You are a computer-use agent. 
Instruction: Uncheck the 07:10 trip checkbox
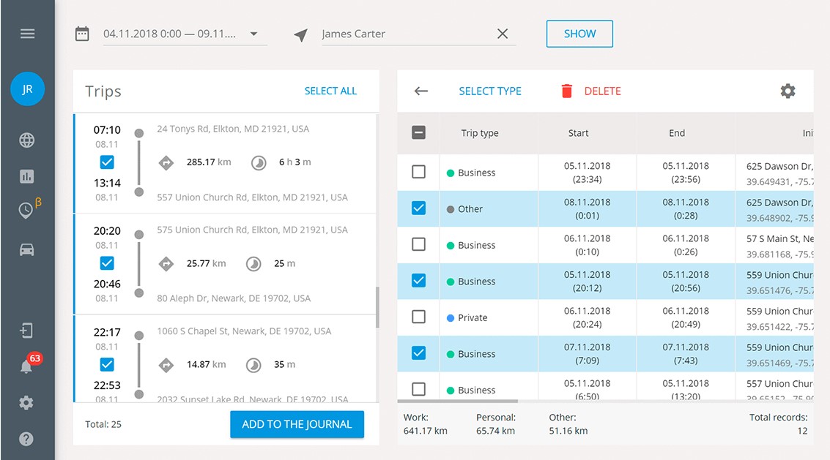(x=107, y=162)
